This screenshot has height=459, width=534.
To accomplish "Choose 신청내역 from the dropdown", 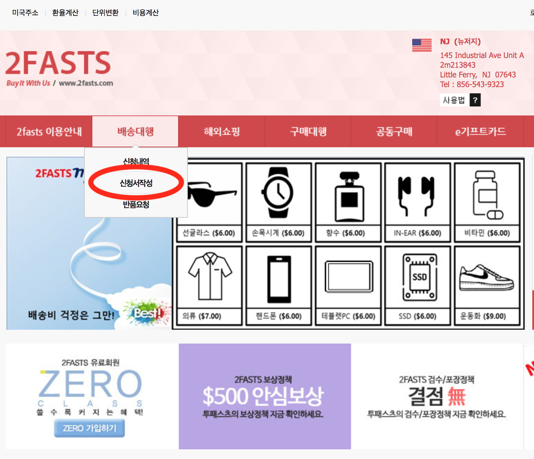I will point(136,161).
